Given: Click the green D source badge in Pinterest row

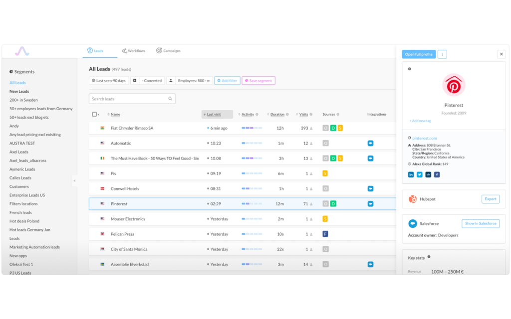Looking at the screenshot, I should pos(333,204).
